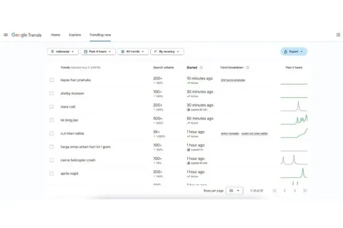Click the 50 minutes ago started value

click(x=200, y=119)
